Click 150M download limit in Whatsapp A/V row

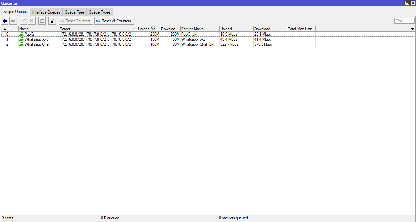(x=175, y=39)
